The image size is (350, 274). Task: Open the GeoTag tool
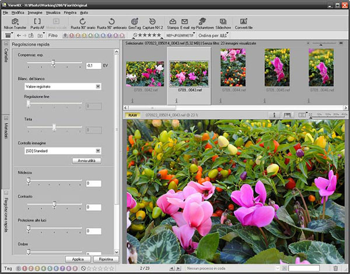[134, 24]
